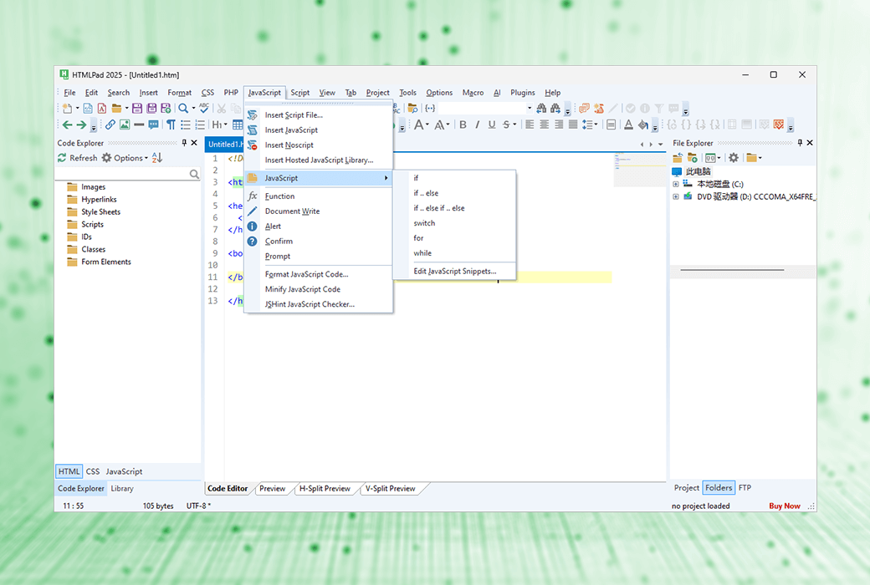The height and width of the screenshot is (585, 870).
Task: Click the Align Right toolbar icon
Action: [559, 125]
